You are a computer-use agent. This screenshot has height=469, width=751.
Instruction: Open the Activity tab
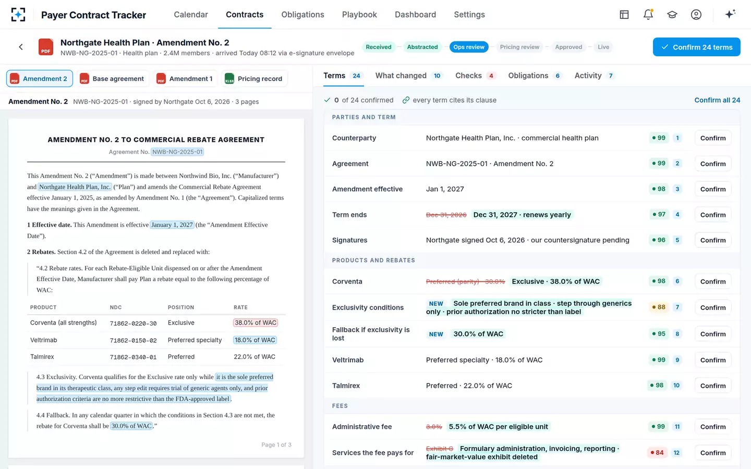[x=595, y=76]
